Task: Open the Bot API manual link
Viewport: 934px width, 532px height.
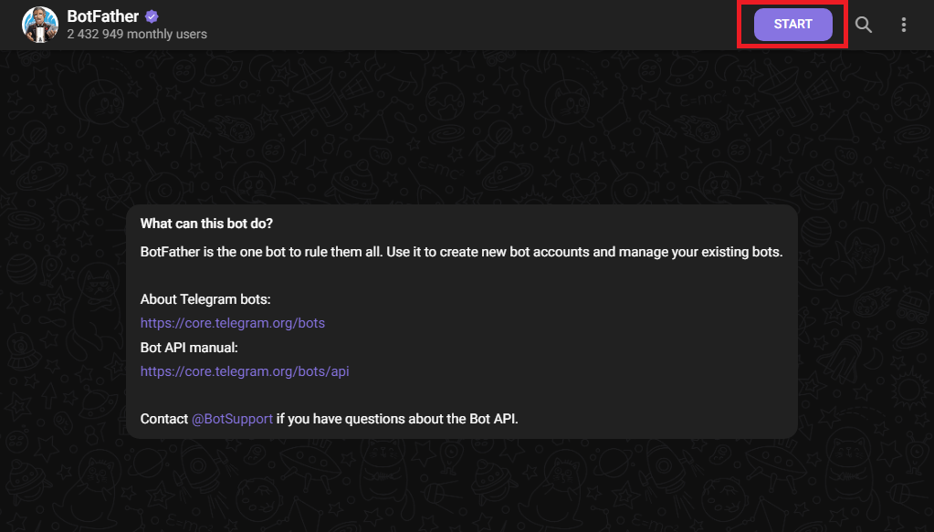Action: click(244, 371)
